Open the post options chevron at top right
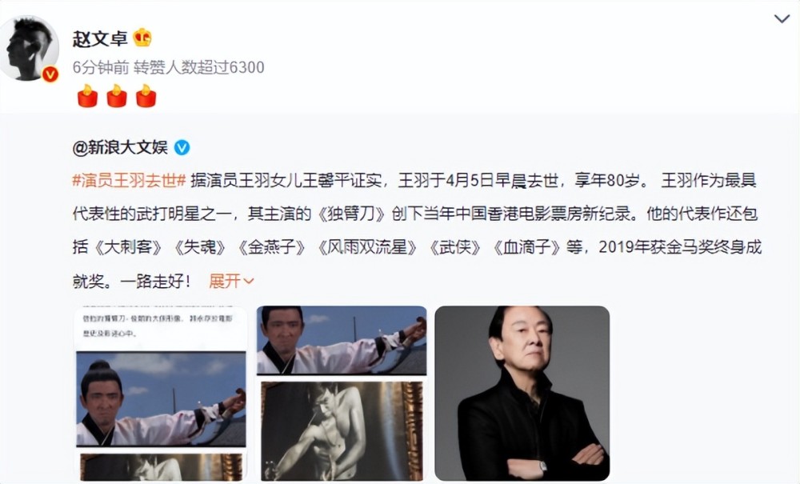Screen dimensions: 800x484 coord(782,19)
